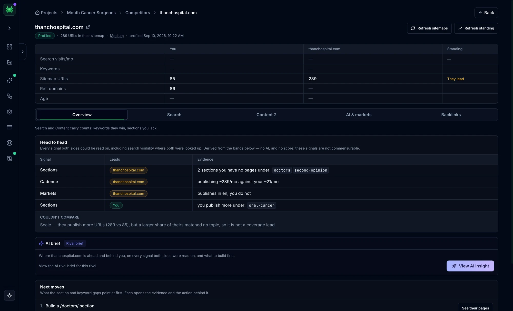Open the billing card icon in the sidebar
The height and width of the screenshot is (311, 513).
click(9, 127)
